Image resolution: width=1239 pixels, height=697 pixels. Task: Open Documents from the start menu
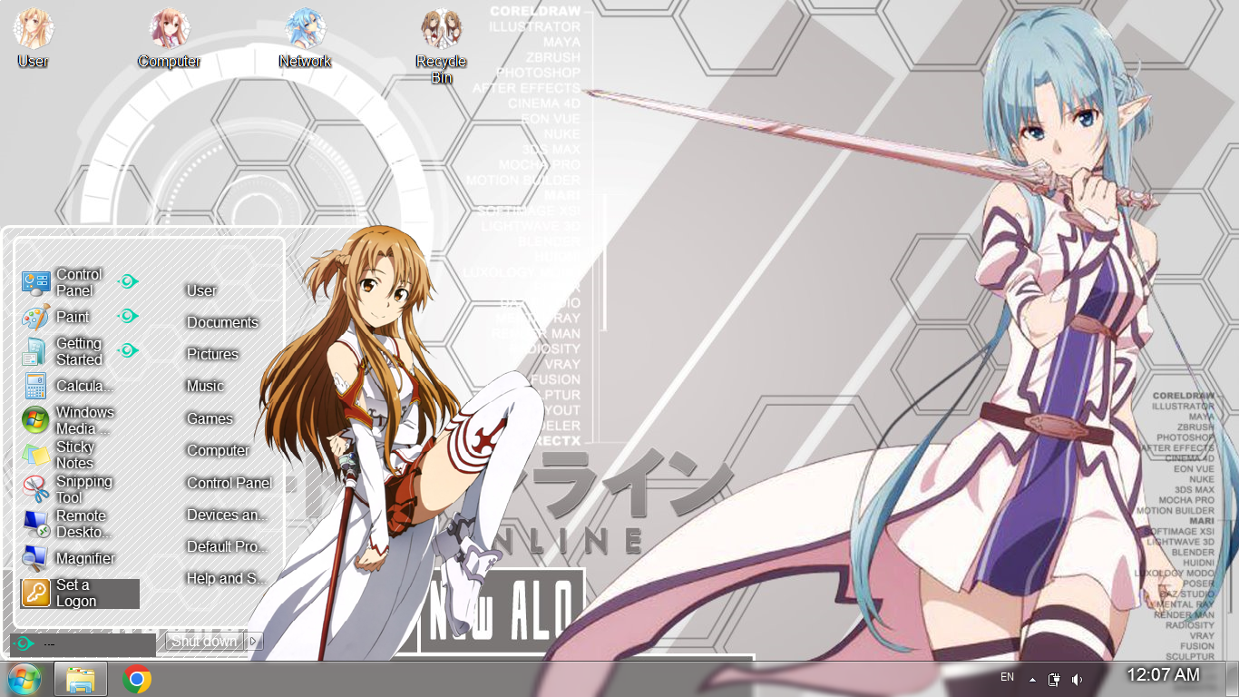pyautogui.click(x=222, y=322)
